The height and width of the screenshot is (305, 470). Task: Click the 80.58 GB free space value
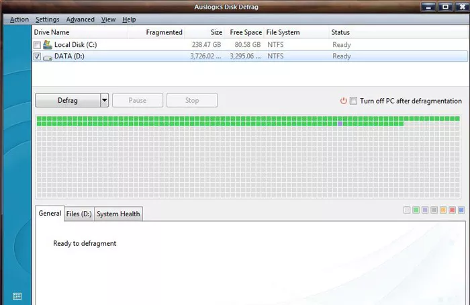(x=248, y=45)
